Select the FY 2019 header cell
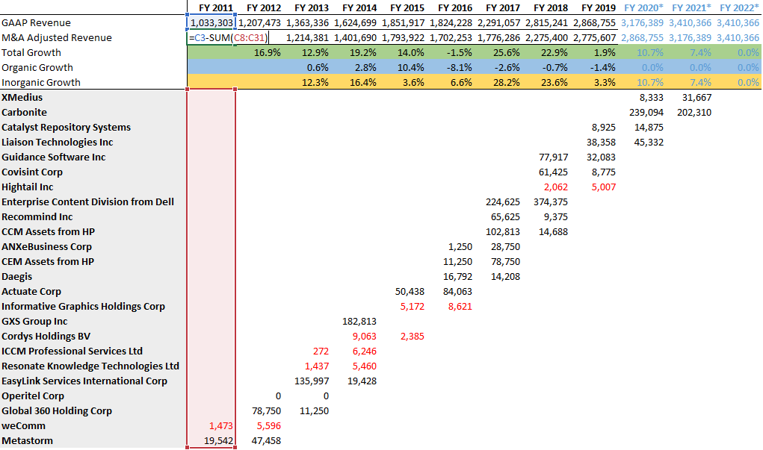Screen dimensions: 763x450 tap(599, 7)
